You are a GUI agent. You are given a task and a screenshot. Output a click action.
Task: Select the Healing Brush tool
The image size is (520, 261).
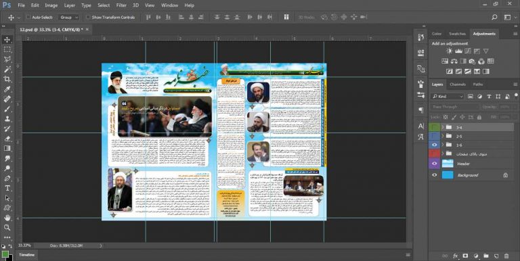(7, 99)
